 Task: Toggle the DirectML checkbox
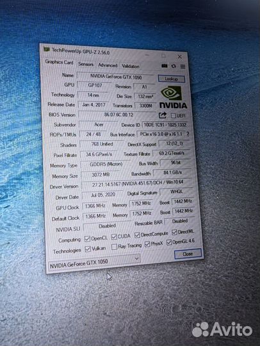(x=174, y=232)
